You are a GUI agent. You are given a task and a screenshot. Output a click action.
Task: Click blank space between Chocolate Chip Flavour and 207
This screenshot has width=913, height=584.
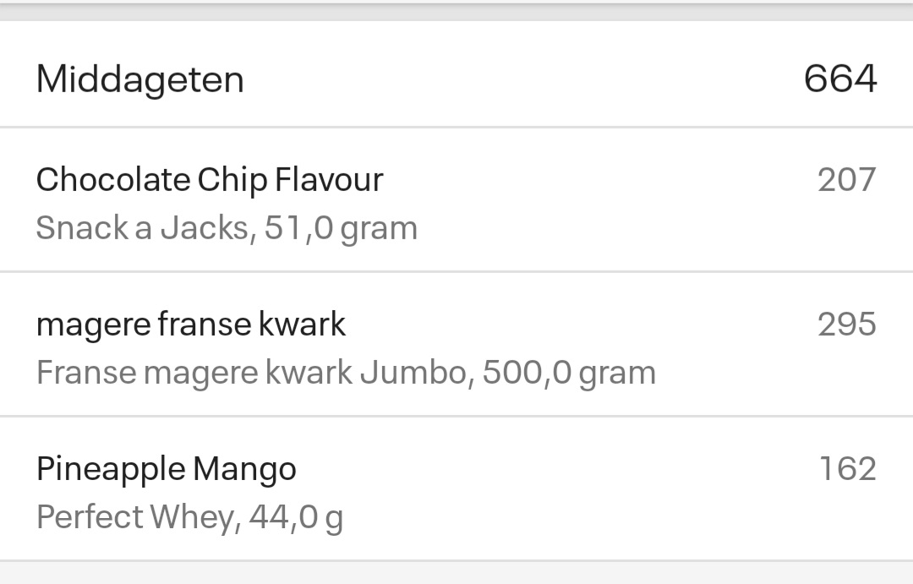(x=592, y=179)
